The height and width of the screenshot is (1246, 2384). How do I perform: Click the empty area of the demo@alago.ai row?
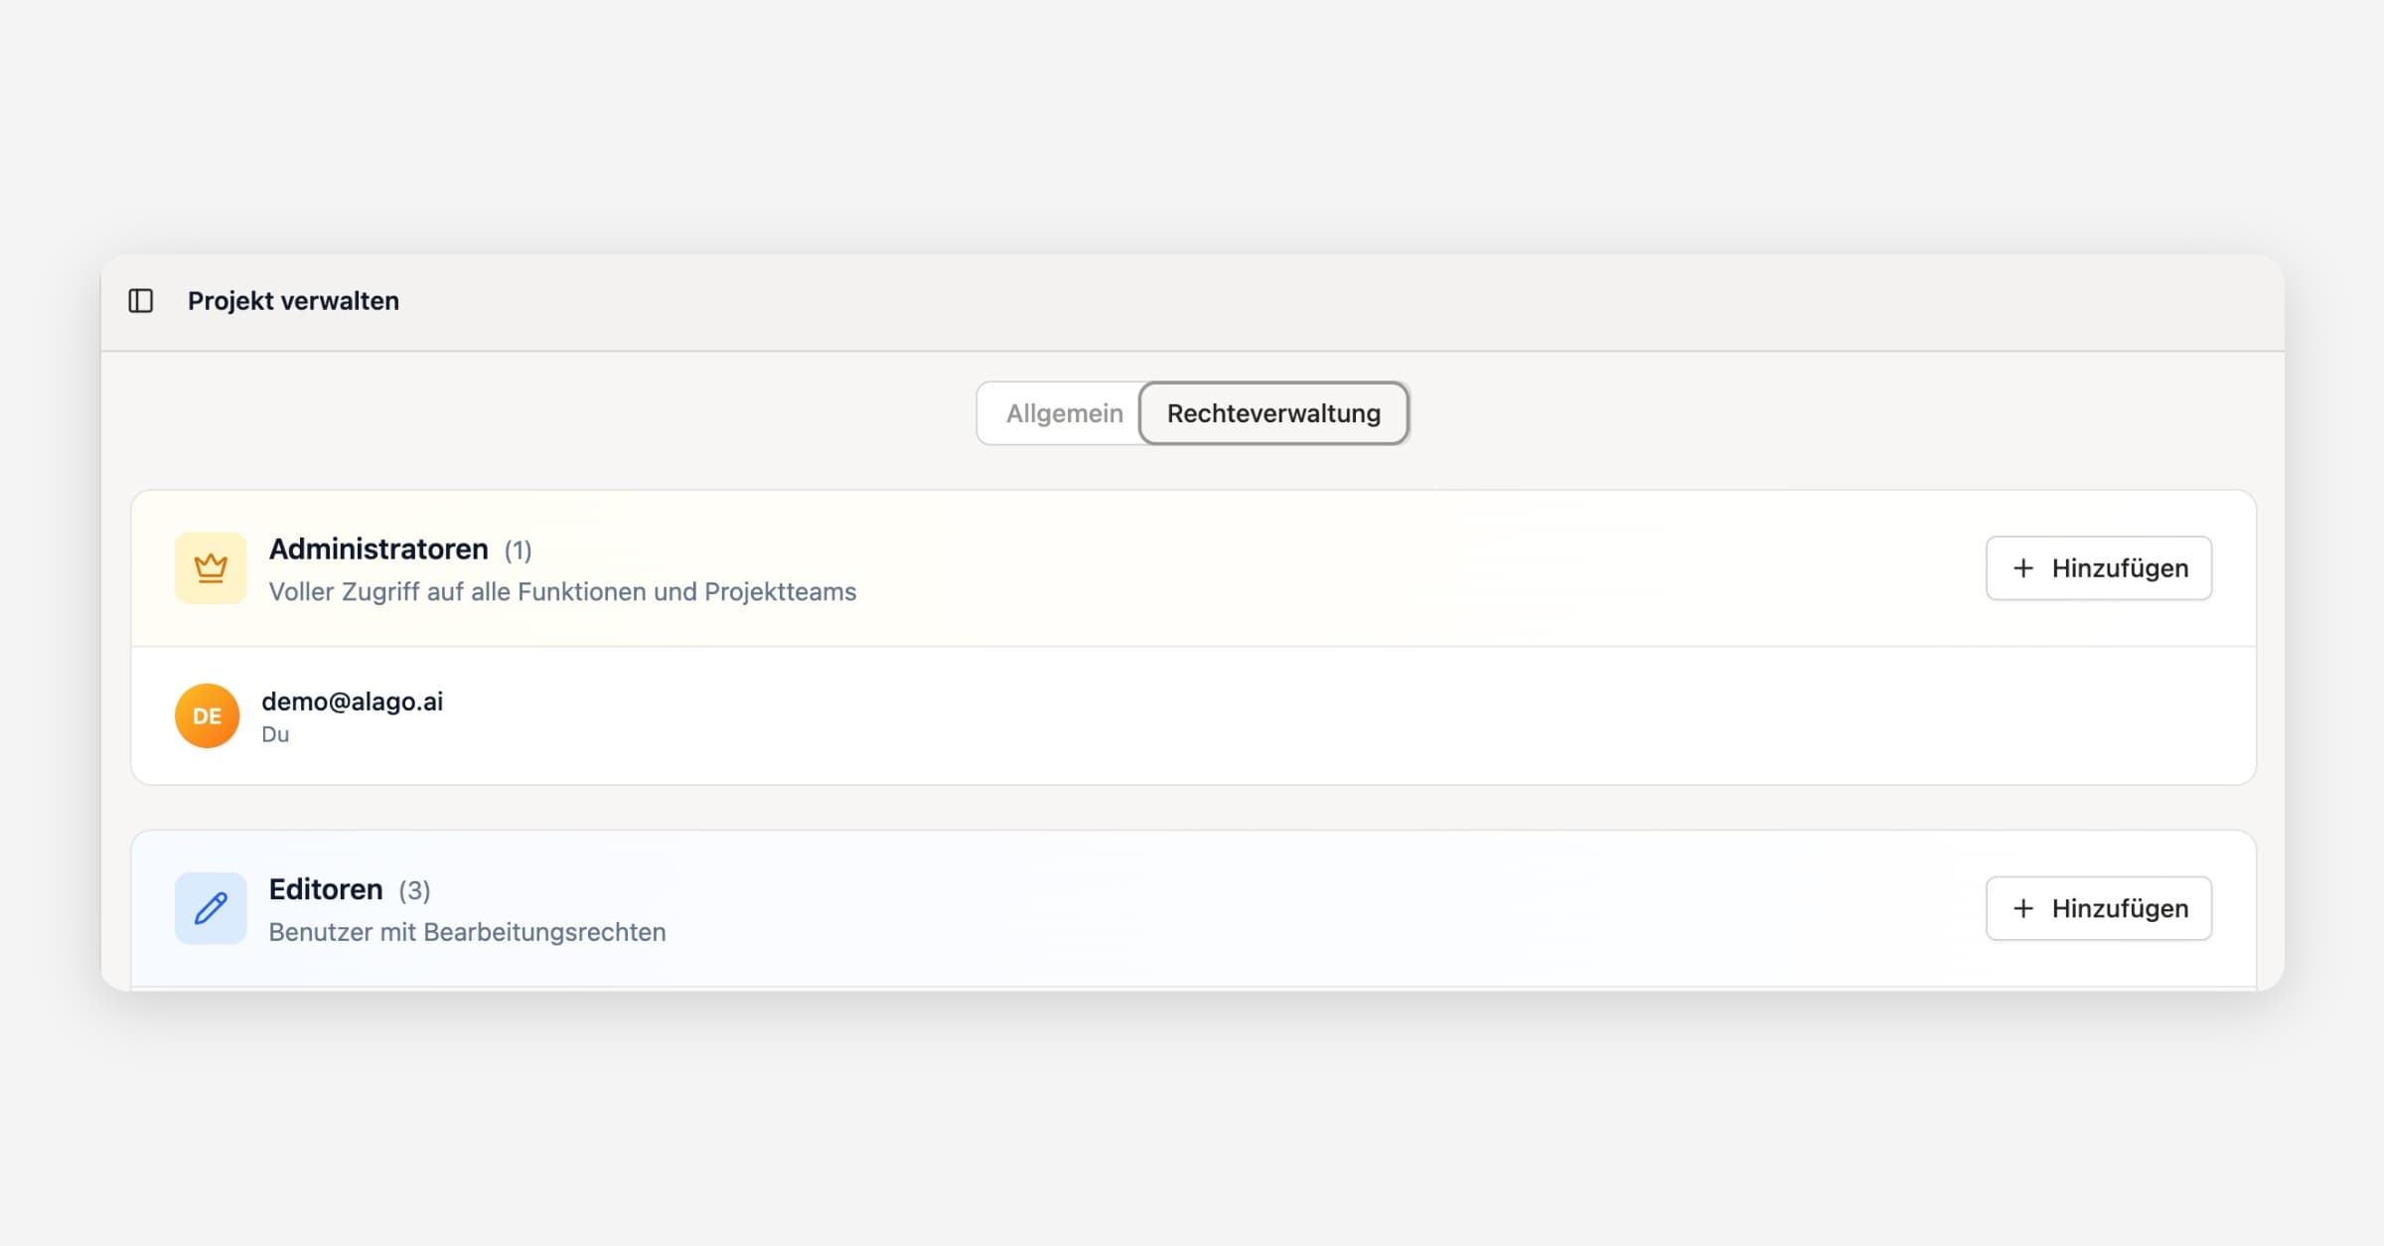click(x=1291, y=715)
